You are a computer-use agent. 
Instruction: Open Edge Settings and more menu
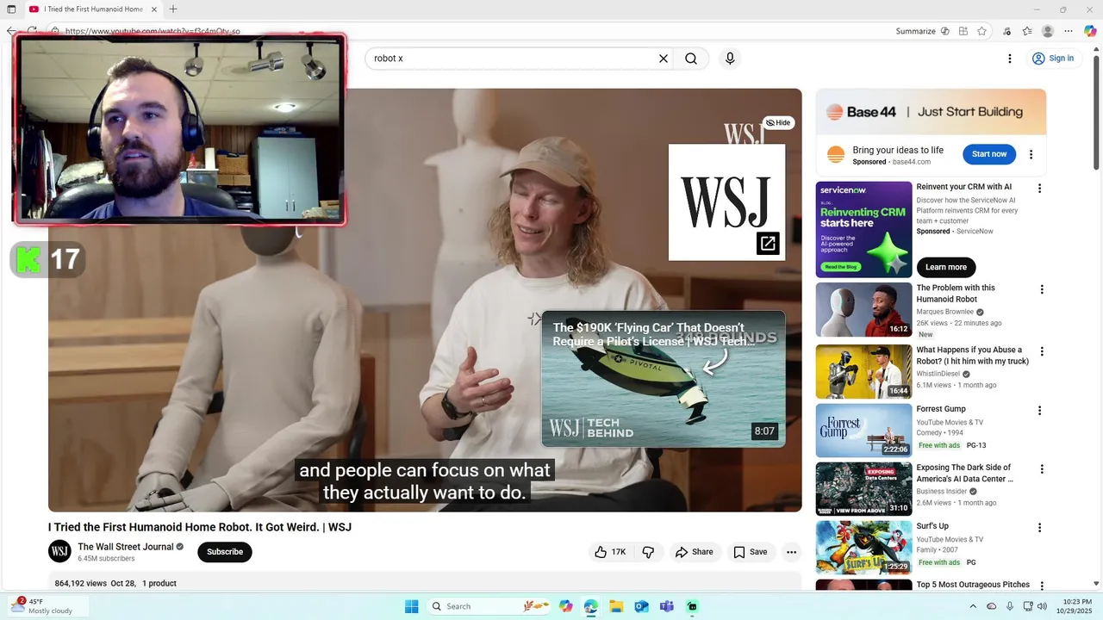[1069, 31]
